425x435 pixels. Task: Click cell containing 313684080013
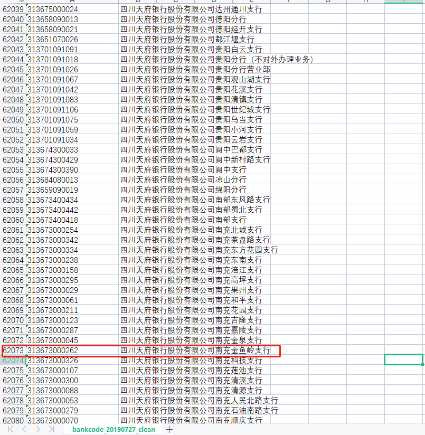(72, 180)
